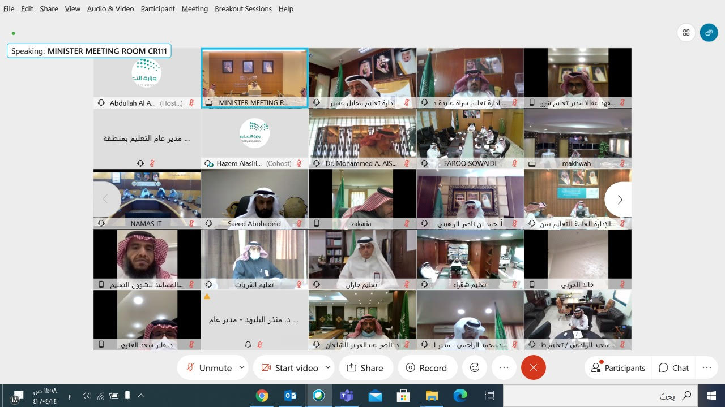The height and width of the screenshot is (407, 725).
Task: Expand the video options arrow next to Start video
Action: pos(327,367)
